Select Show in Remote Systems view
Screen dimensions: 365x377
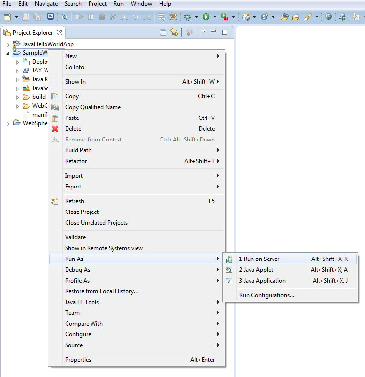pyautogui.click(x=137, y=248)
